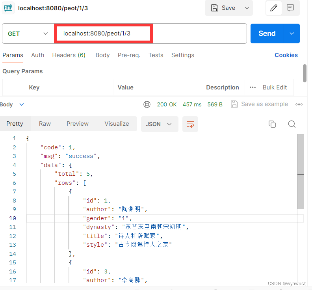This screenshot has height=290, width=312.
Task: Open the request Body tab
Action: [x=102, y=55]
